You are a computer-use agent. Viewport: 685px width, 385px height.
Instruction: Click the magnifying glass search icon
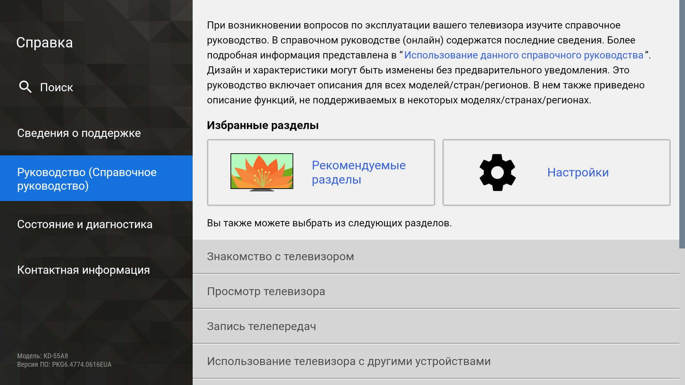[25, 87]
